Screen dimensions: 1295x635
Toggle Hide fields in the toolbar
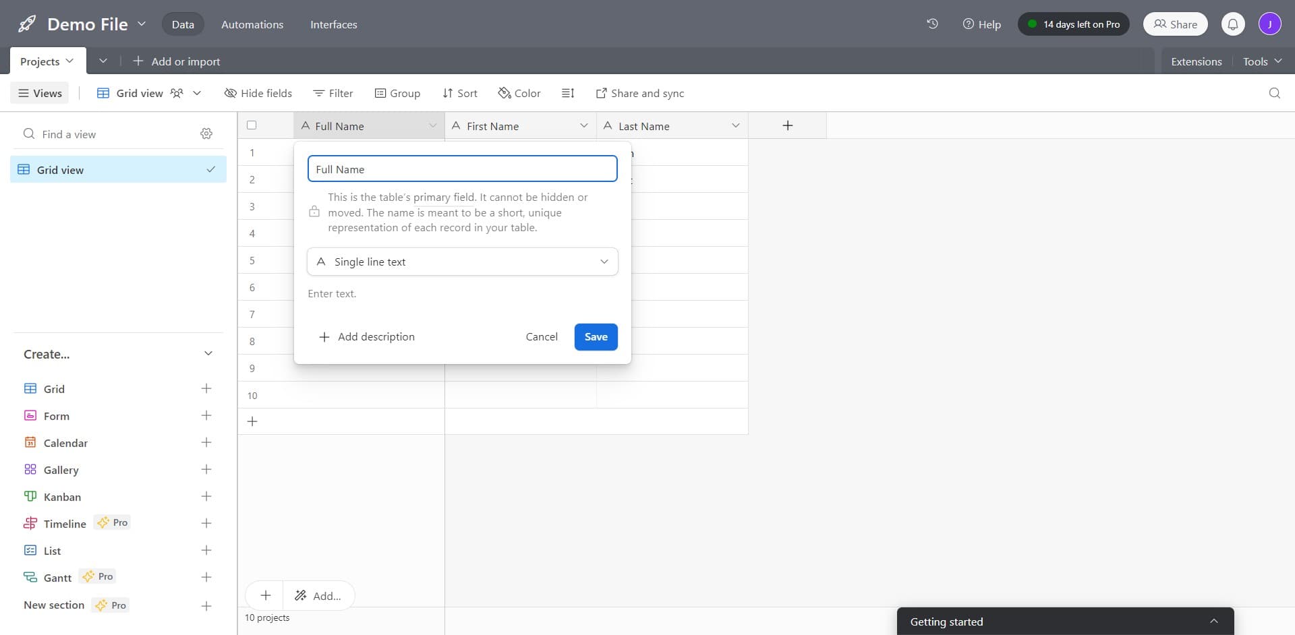258,93
